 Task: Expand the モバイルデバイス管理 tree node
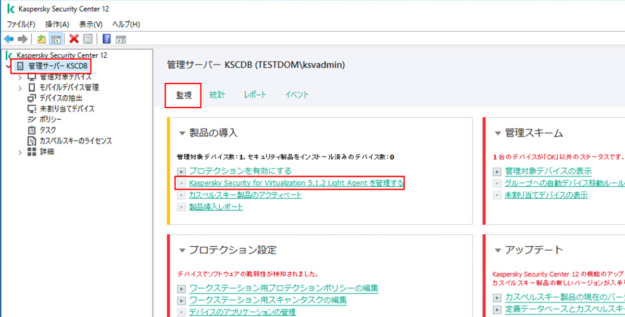[x=20, y=87]
